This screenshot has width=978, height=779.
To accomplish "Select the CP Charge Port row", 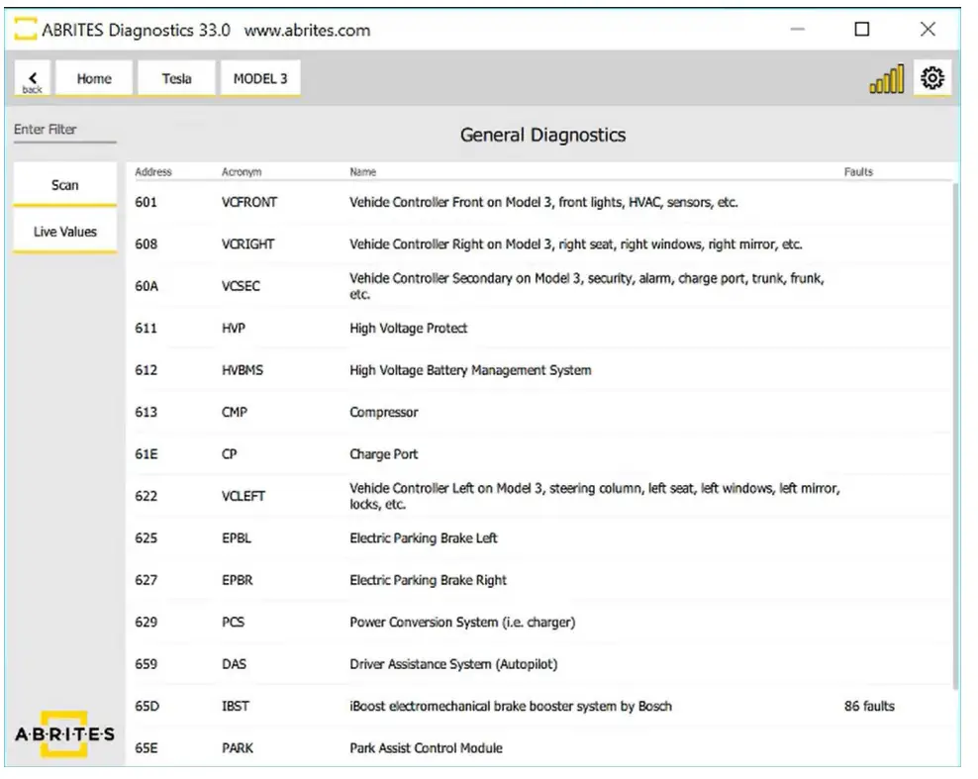I will click(x=495, y=453).
